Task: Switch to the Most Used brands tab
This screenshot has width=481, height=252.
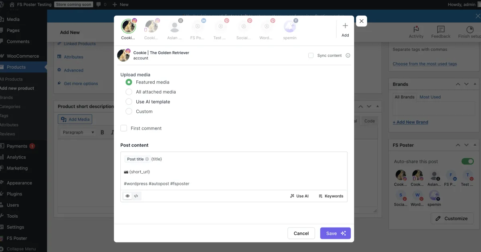Action: click(x=430, y=97)
